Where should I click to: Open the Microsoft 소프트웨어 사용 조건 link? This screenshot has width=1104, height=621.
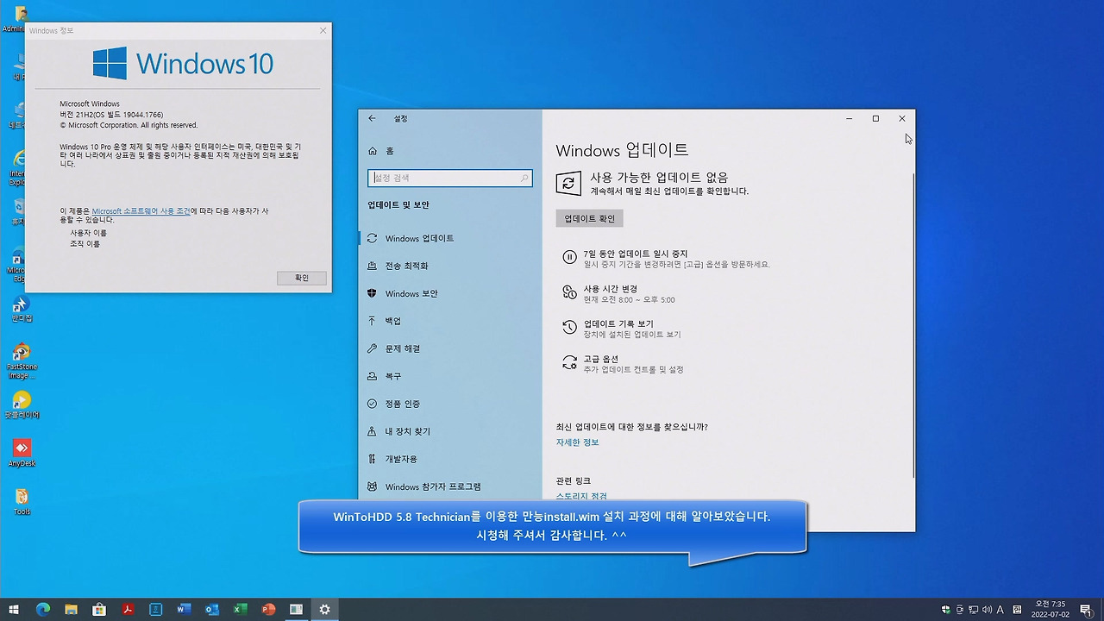[x=141, y=211]
